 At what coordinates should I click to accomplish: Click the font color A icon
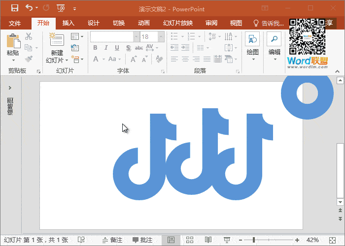96,59
